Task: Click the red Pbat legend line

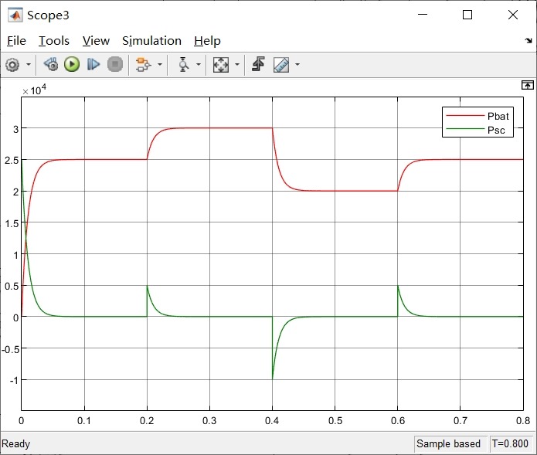Action: (x=465, y=116)
